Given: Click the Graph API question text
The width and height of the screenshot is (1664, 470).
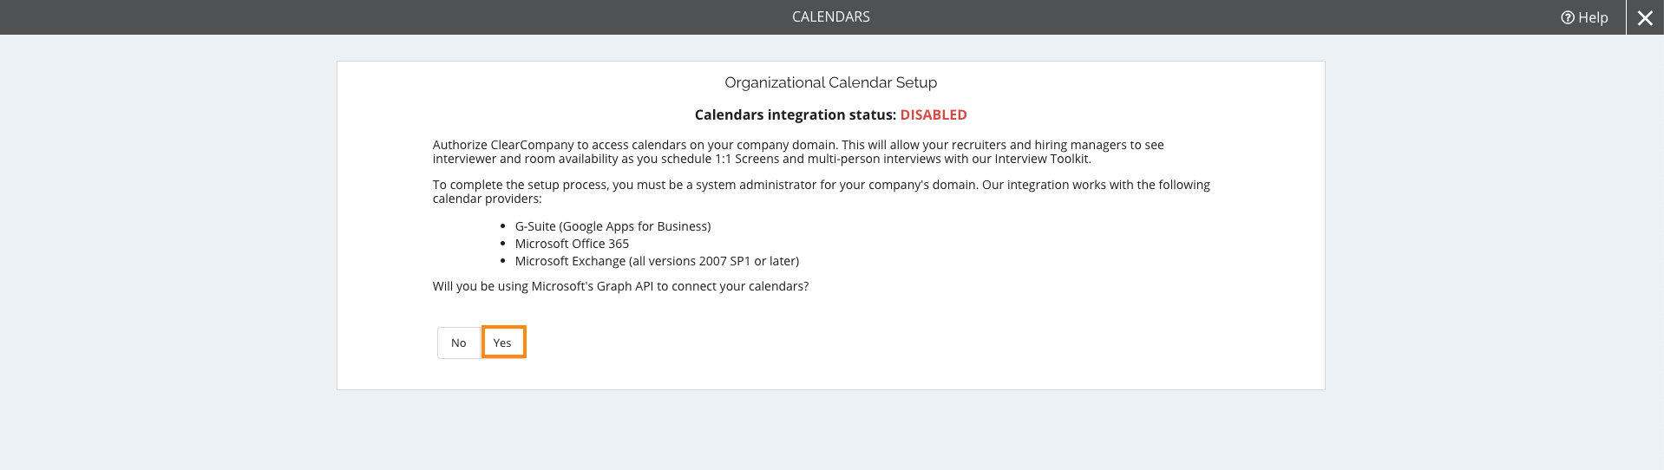Looking at the screenshot, I should click(620, 286).
